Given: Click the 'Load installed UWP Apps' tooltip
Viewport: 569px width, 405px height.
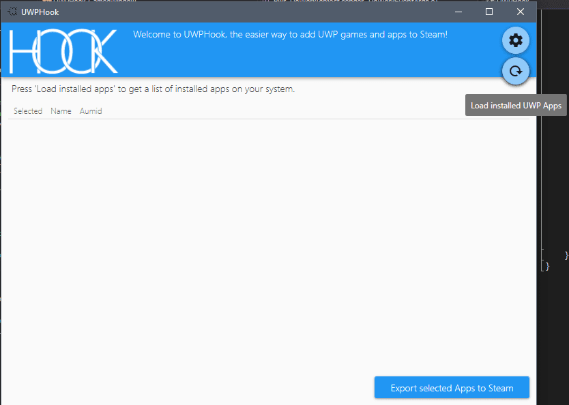Looking at the screenshot, I should click(x=516, y=106).
